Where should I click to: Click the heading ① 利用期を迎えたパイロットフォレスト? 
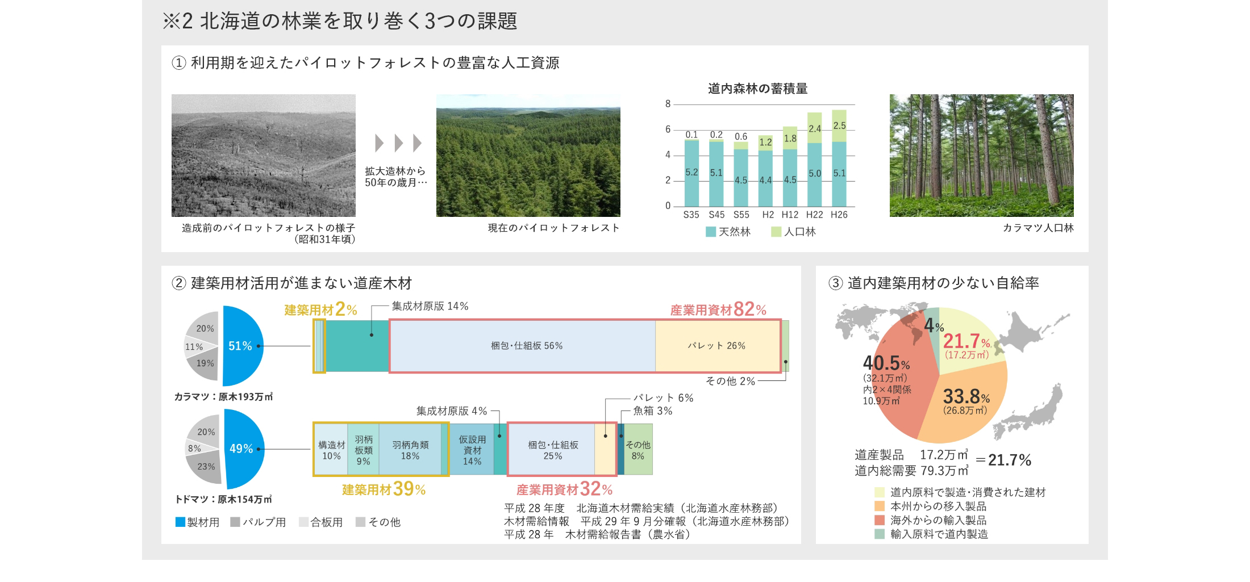click(365, 62)
